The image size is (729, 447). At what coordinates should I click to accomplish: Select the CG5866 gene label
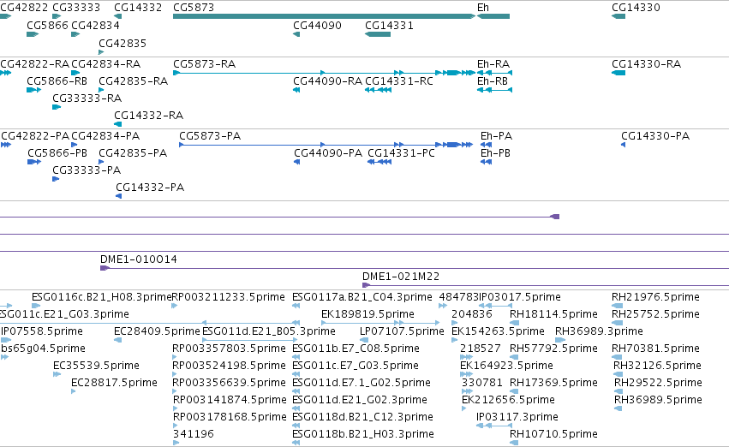coord(47,25)
